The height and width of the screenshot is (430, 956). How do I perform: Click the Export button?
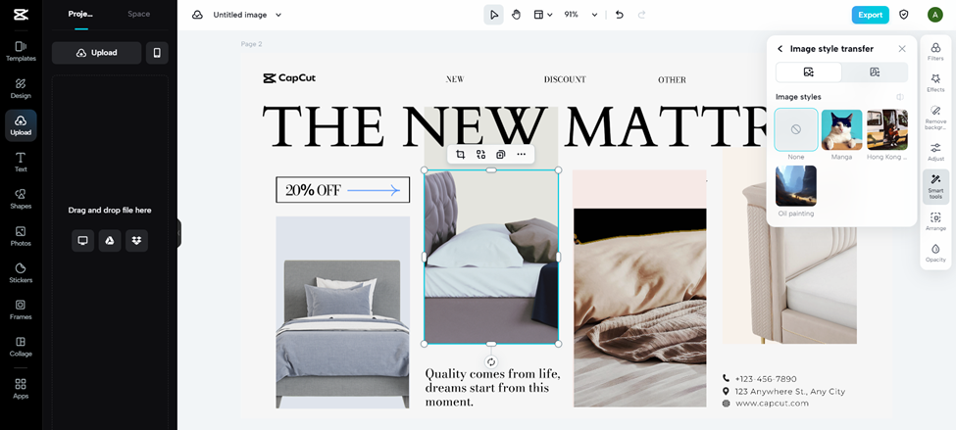tap(870, 15)
